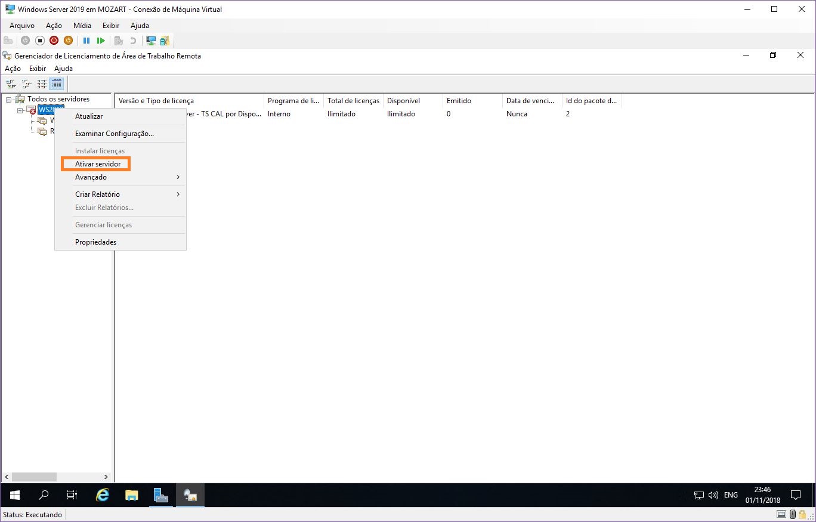Switch to small icons view in licensing toolbar
This screenshot has width=816, height=522.
click(26, 84)
